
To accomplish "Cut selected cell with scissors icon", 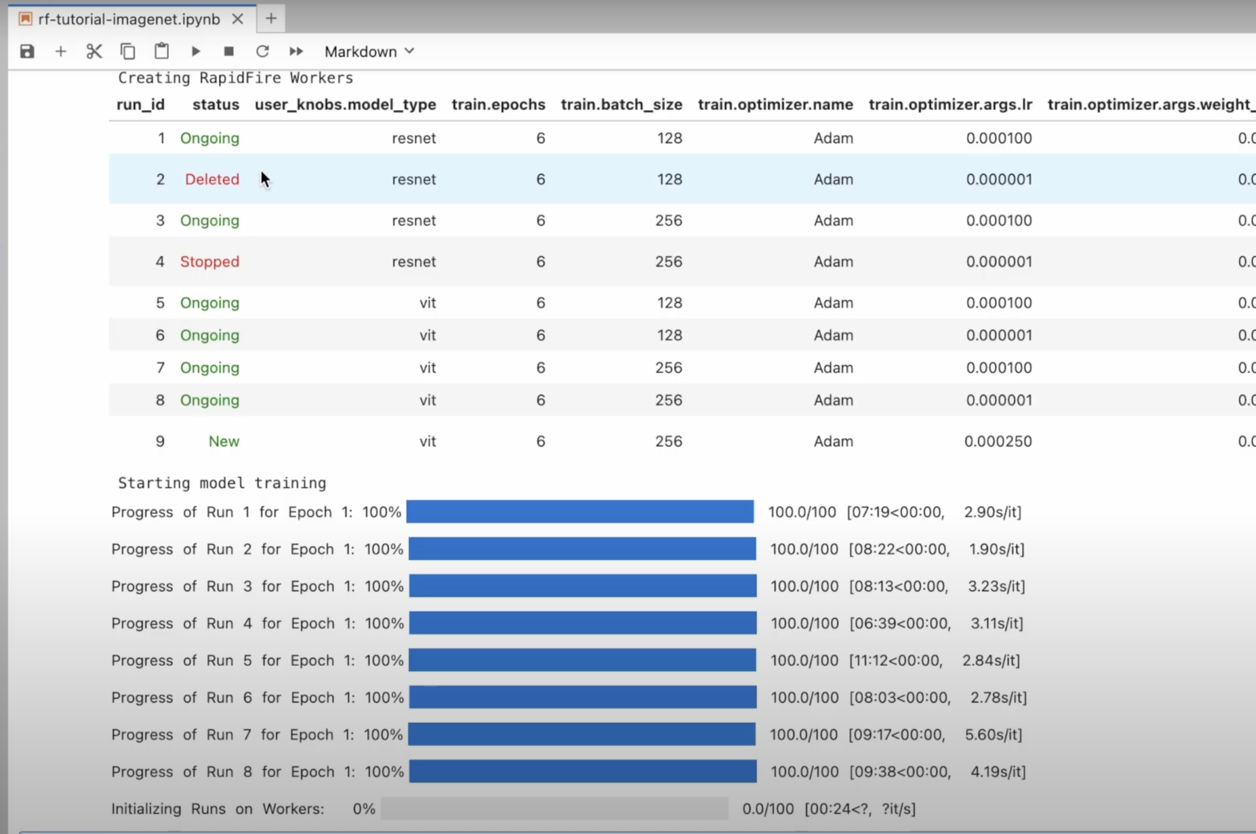I will click(x=94, y=52).
